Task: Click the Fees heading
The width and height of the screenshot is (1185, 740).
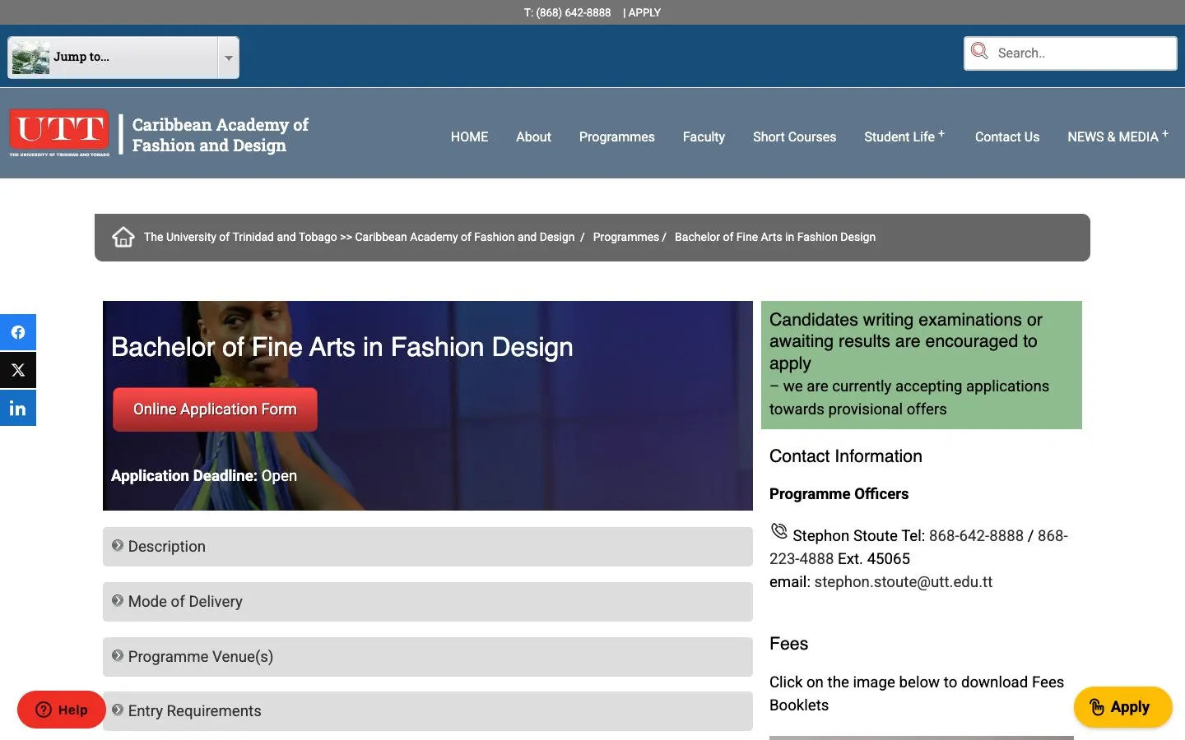Action: point(789,644)
